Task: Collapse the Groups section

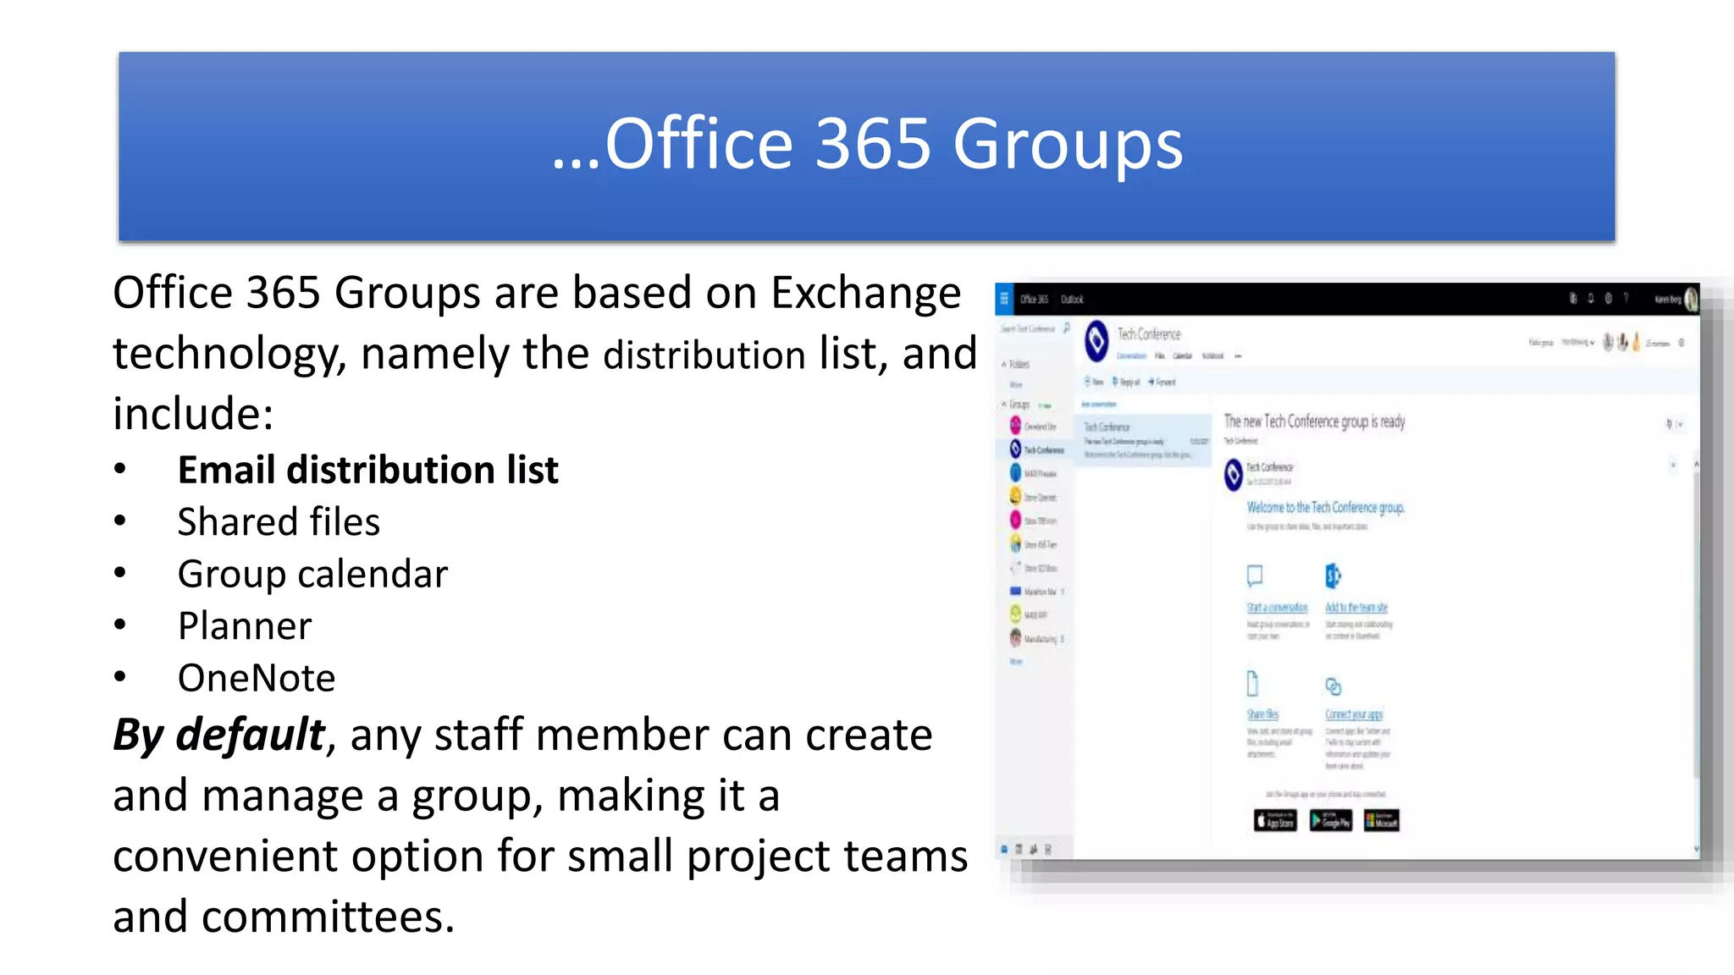Action: coord(1005,405)
